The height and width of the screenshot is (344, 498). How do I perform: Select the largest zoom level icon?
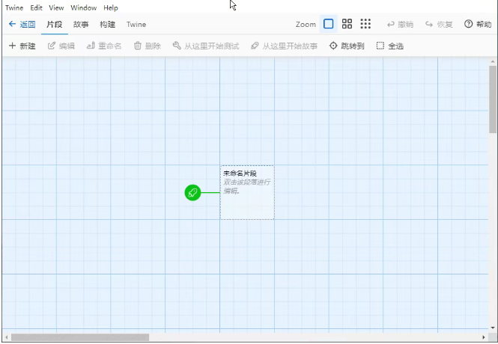tap(329, 24)
